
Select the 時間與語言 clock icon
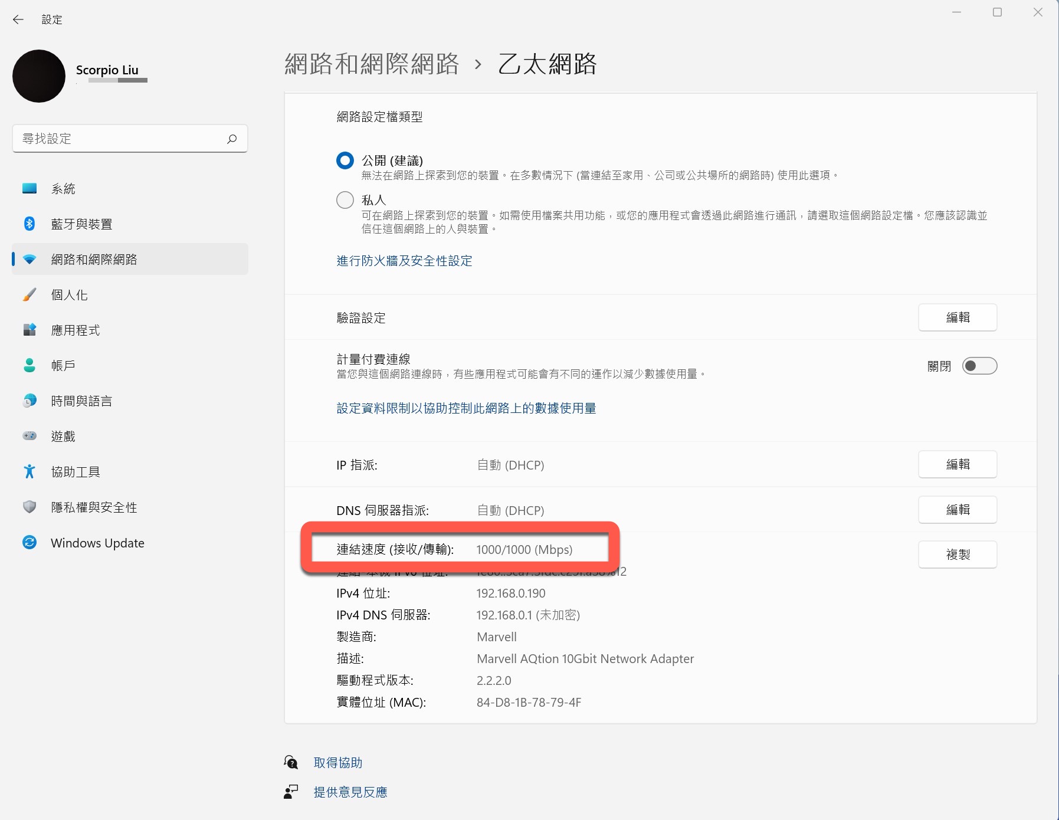29,401
